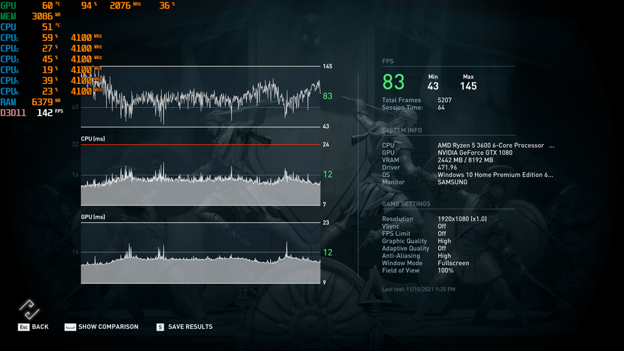The height and width of the screenshot is (351, 624).
Task: Click the GPU (ms) graph label
Action: coord(93,217)
